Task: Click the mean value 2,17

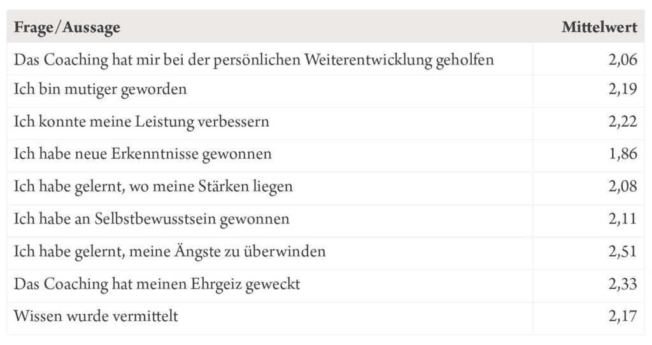Action: pos(623,316)
